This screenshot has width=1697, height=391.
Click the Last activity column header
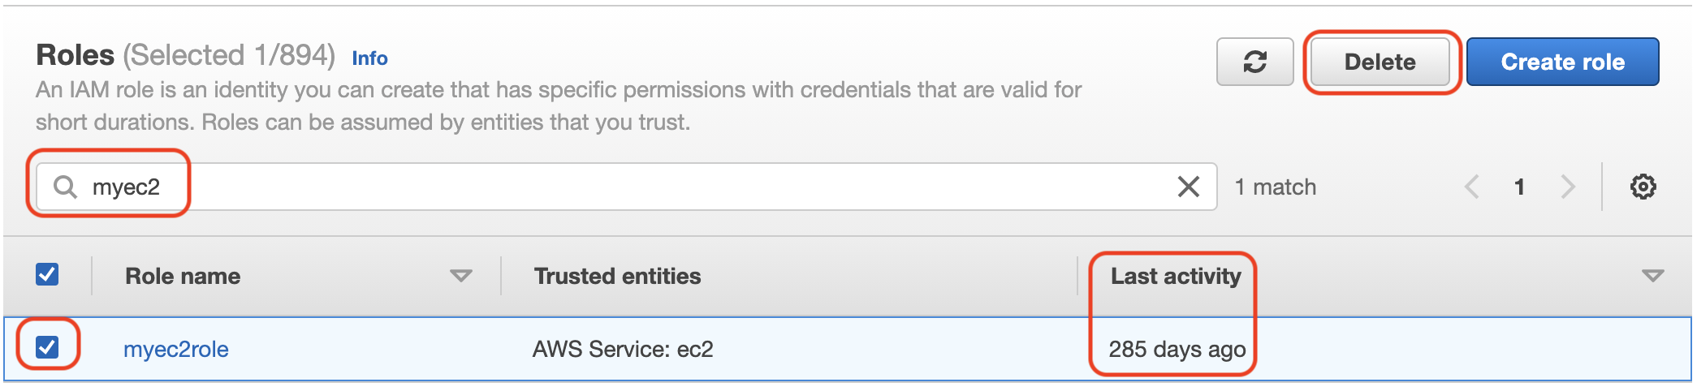[x=1176, y=276]
